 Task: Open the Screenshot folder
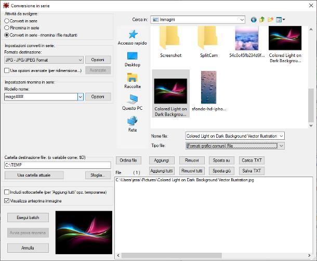170,42
